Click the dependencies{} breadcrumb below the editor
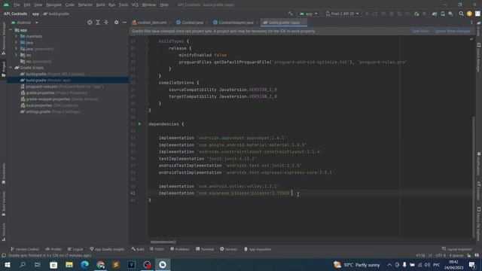 click(x=163, y=242)
